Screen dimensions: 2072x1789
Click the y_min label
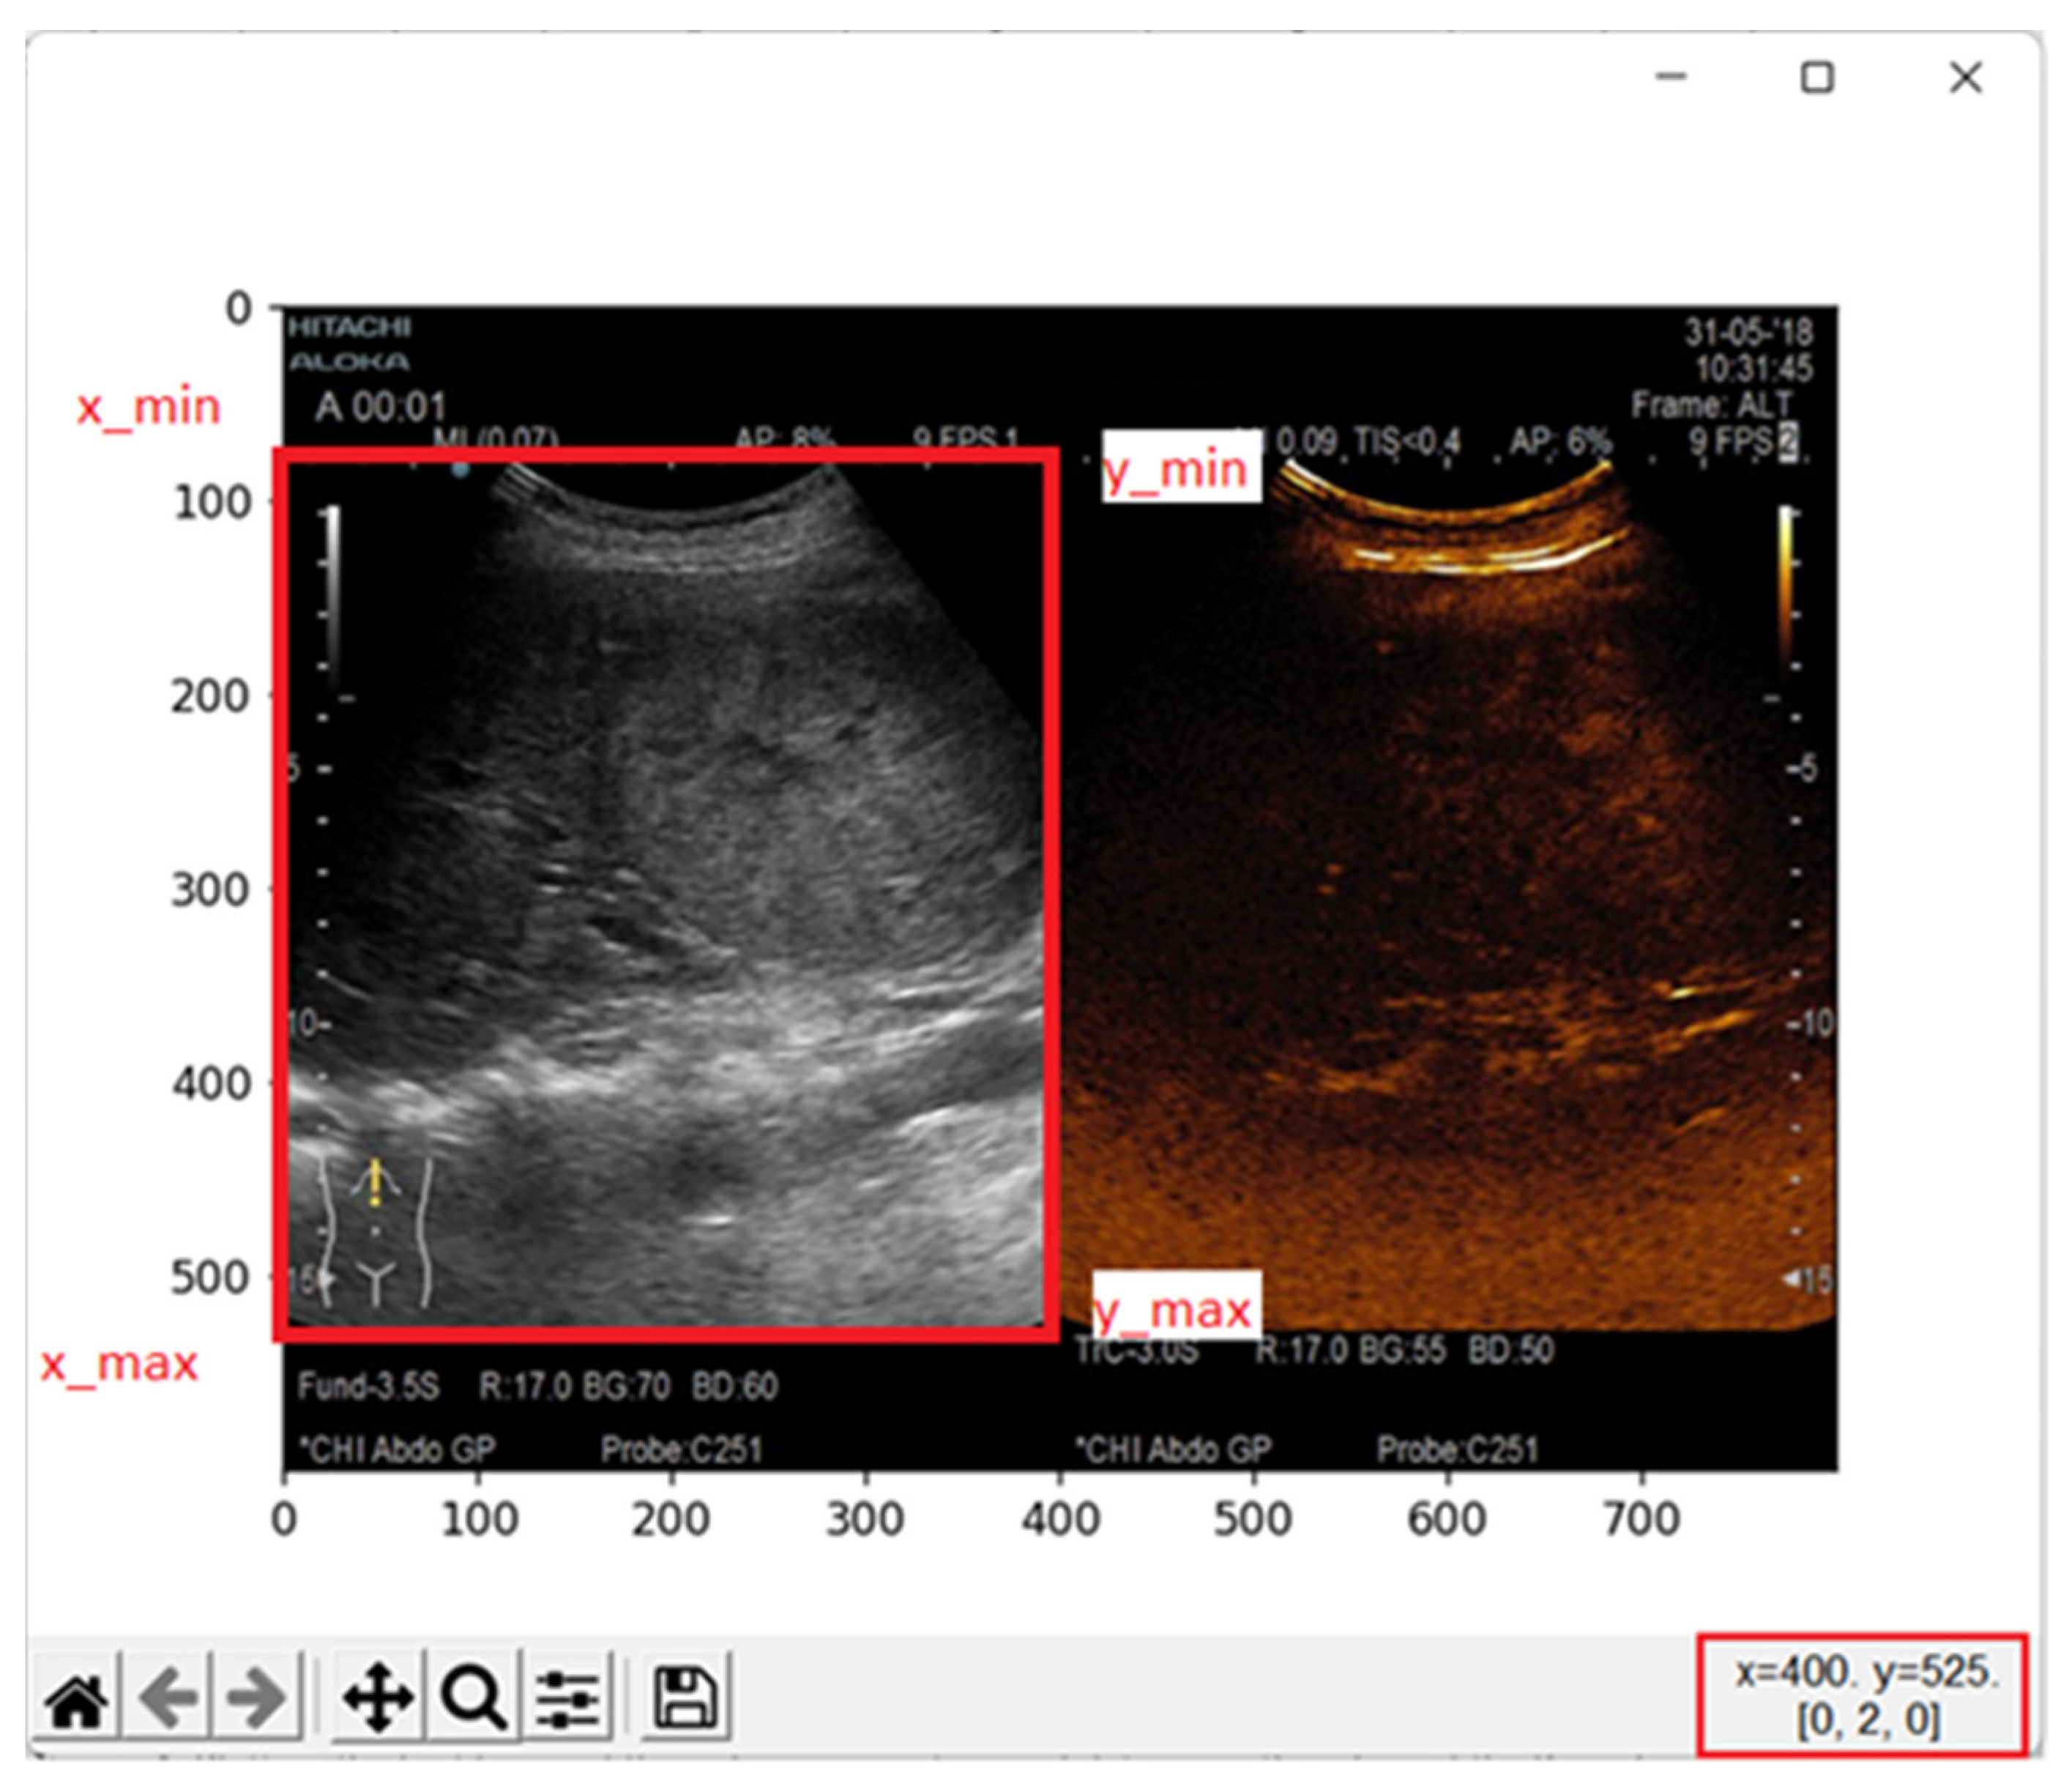coord(1177,469)
